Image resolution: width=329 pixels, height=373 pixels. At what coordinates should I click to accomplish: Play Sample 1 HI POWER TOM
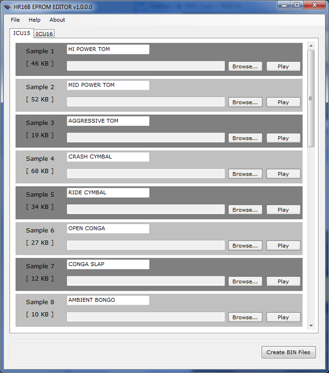coord(283,67)
